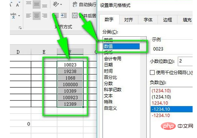
Task: Switch to the 填充 tab
Action: coord(187,20)
